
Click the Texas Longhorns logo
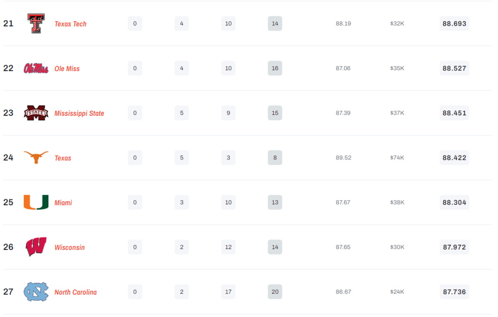36,158
